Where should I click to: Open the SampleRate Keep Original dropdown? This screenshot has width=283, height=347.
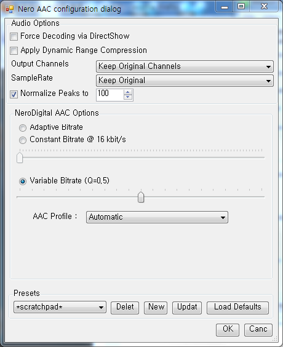pos(185,81)
